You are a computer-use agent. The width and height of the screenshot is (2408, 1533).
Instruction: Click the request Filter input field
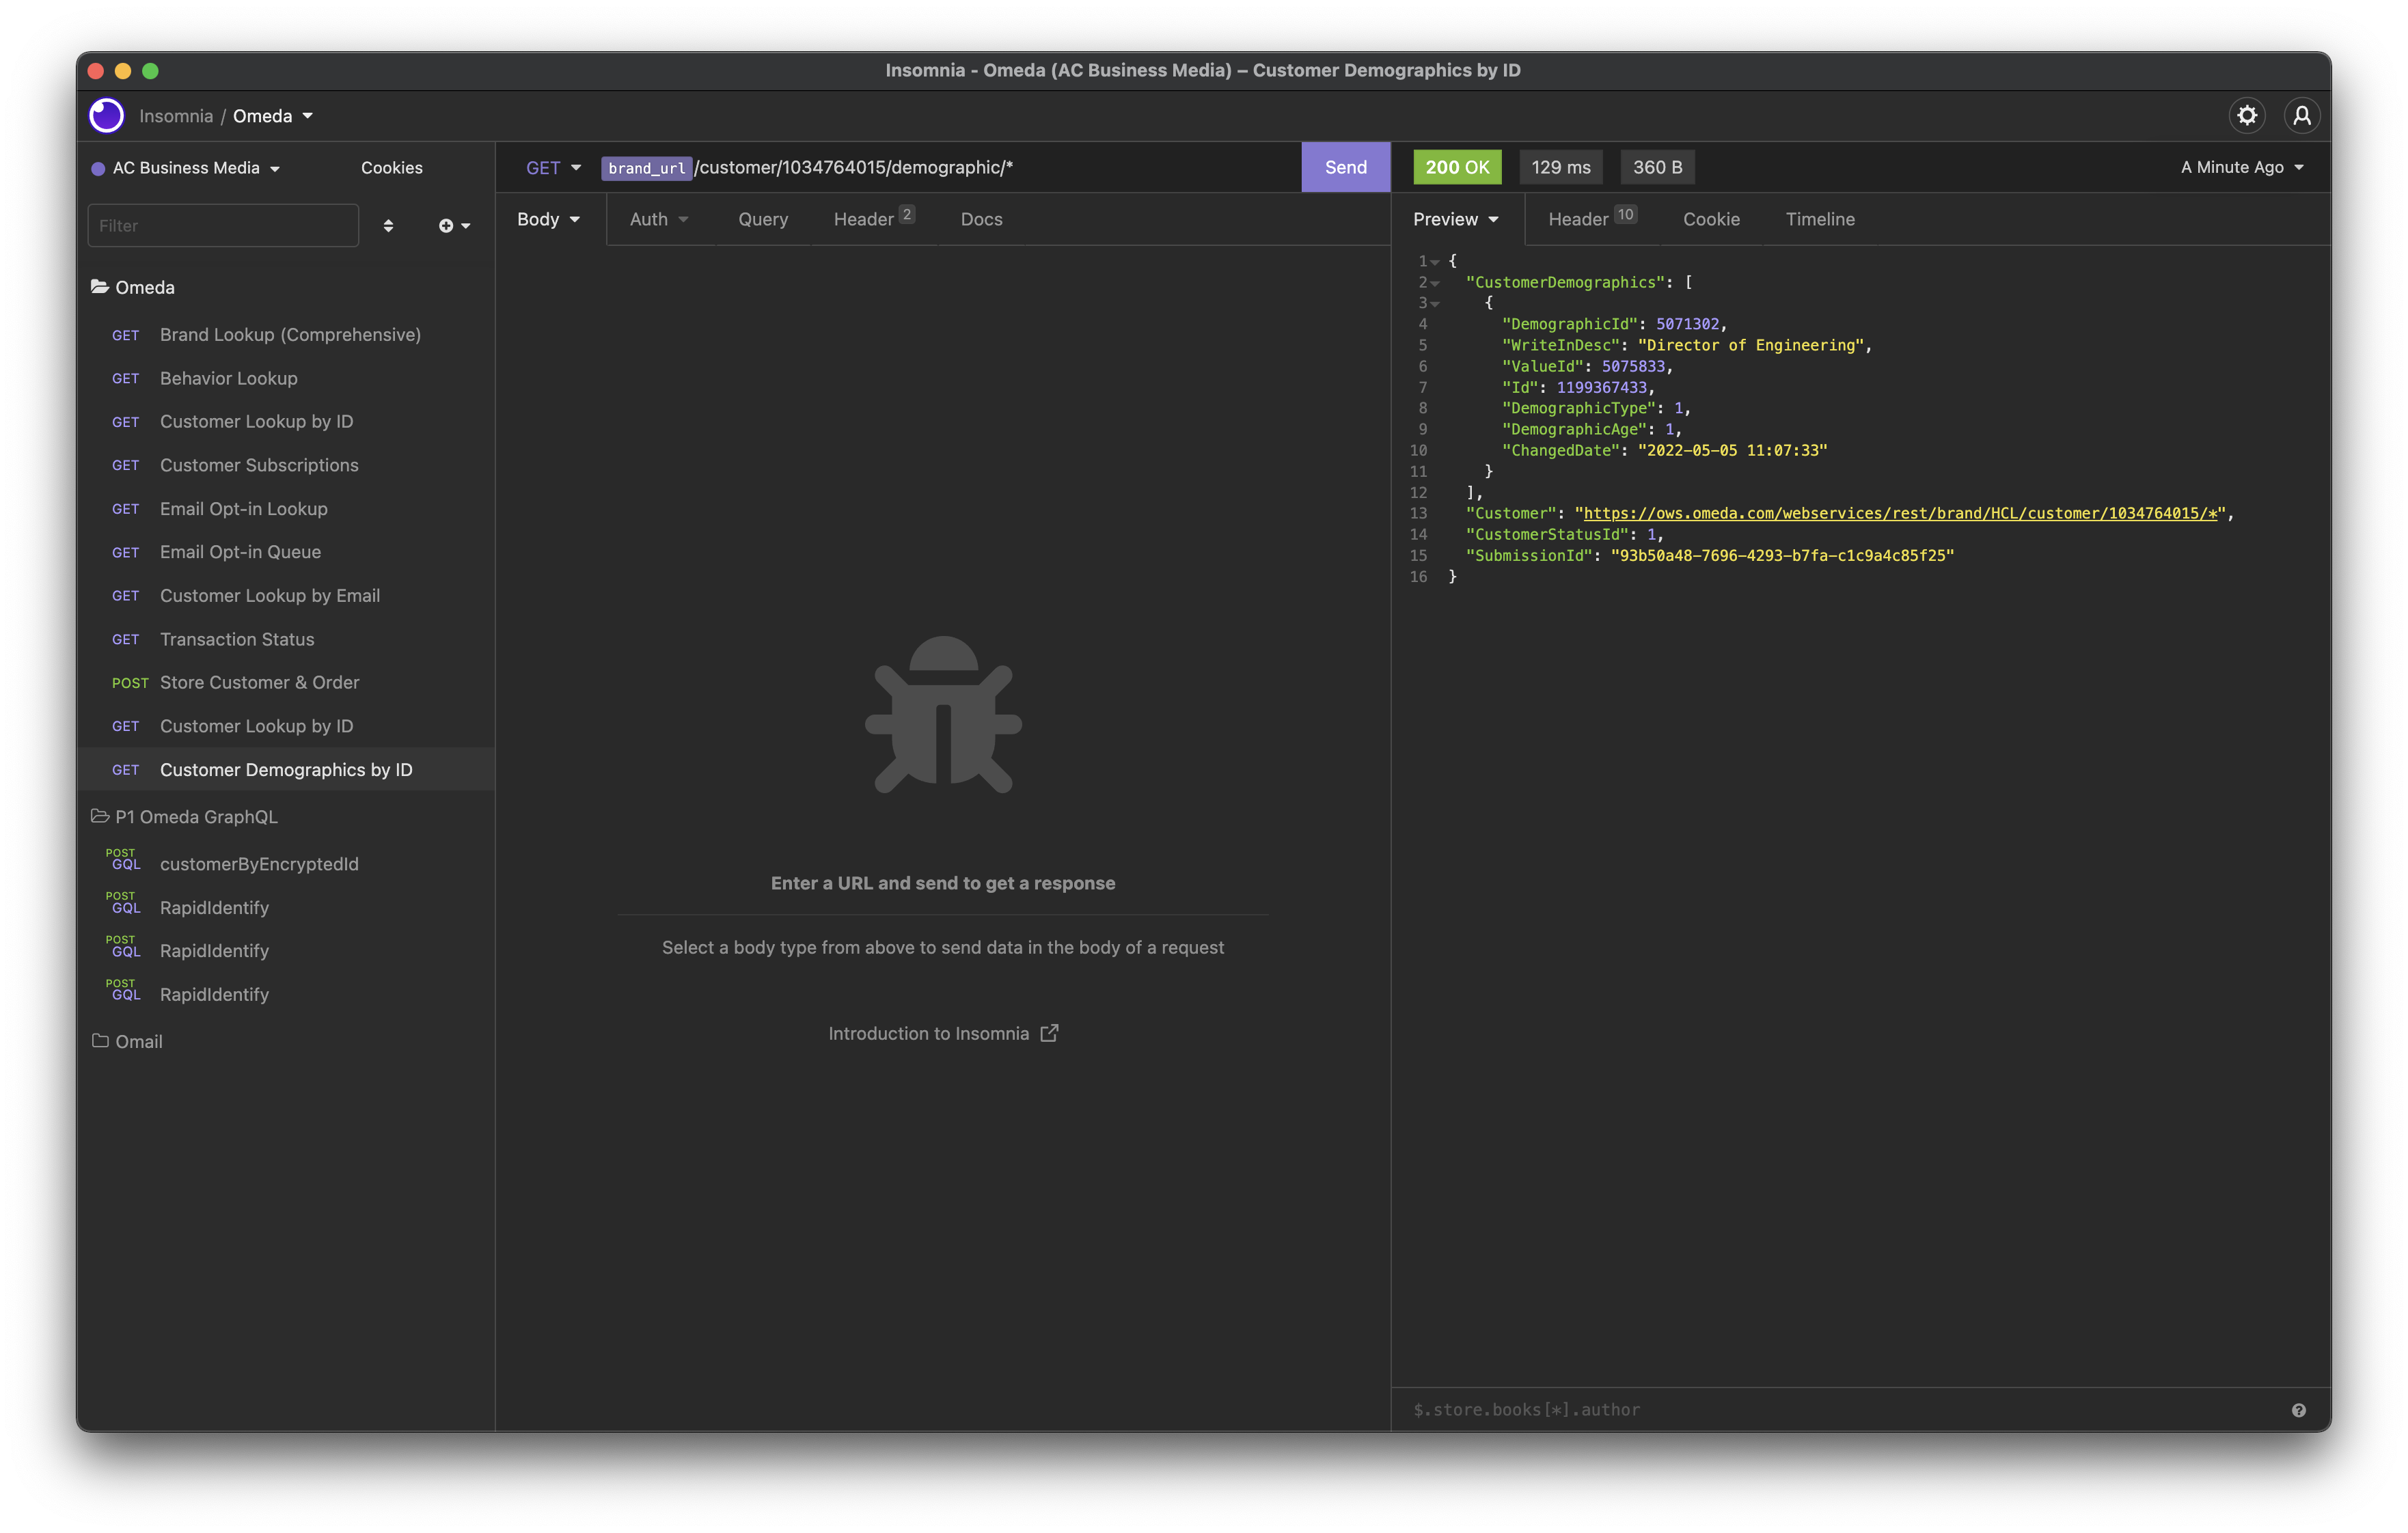tap(223, 226)
